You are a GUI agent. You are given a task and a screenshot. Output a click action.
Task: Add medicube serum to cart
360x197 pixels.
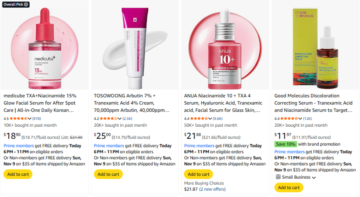click(x=18, y=174)
